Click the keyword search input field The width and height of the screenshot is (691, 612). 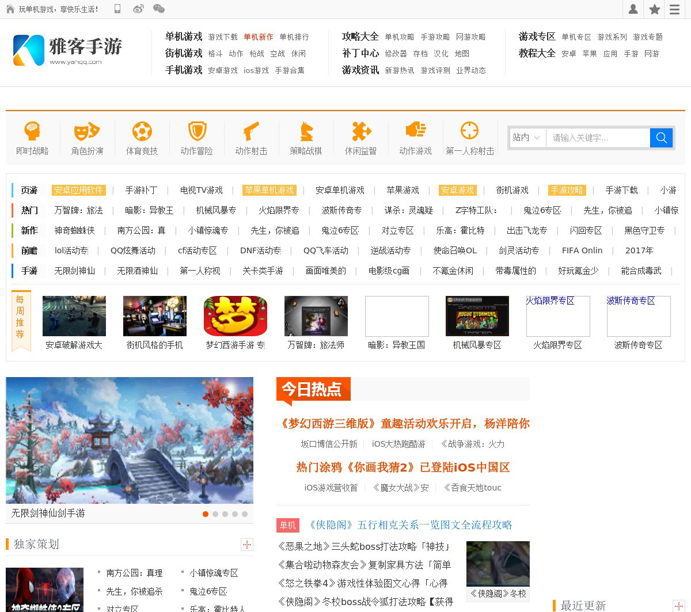tap(597, 138)
